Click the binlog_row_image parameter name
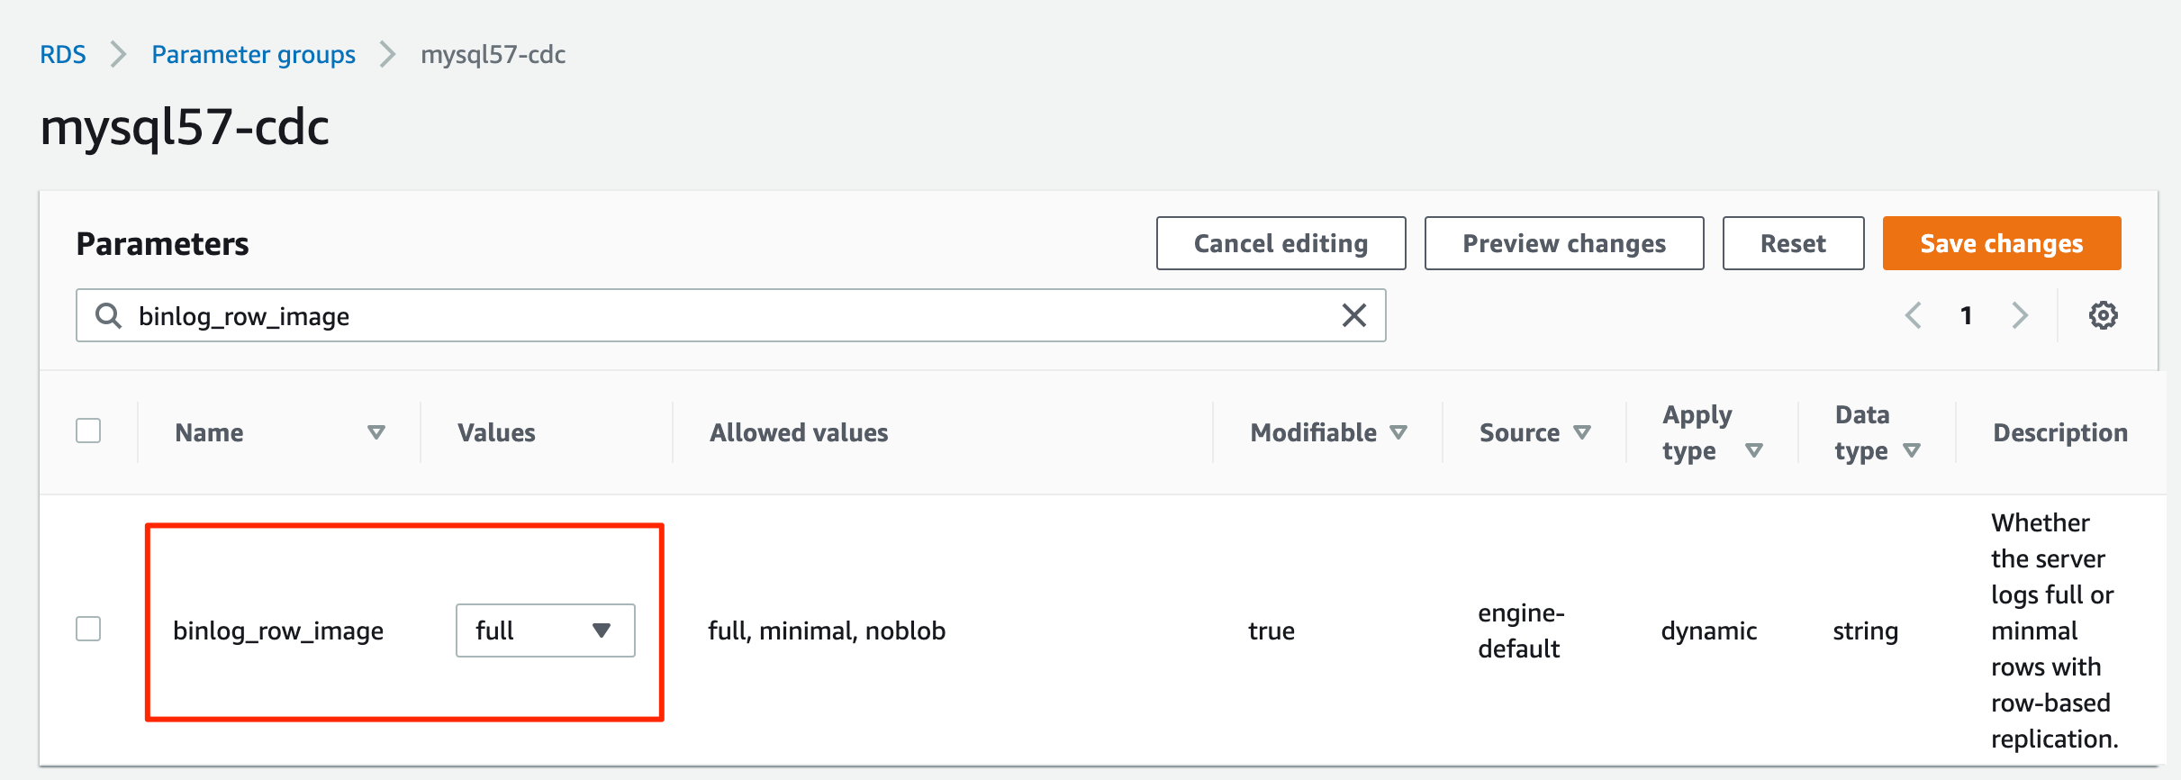Screen dimensions: 2181x780 coord(278,630)
